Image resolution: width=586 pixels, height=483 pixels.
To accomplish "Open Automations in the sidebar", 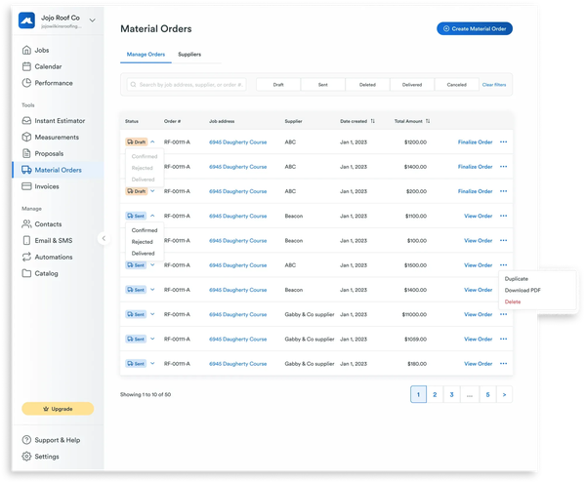I will [55, 257].
